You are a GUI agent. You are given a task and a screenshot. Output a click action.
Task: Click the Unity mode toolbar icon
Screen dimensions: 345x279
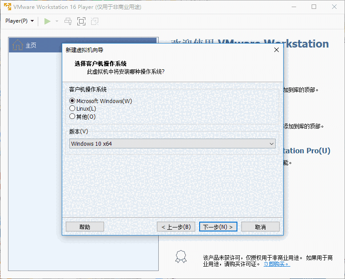95,21
